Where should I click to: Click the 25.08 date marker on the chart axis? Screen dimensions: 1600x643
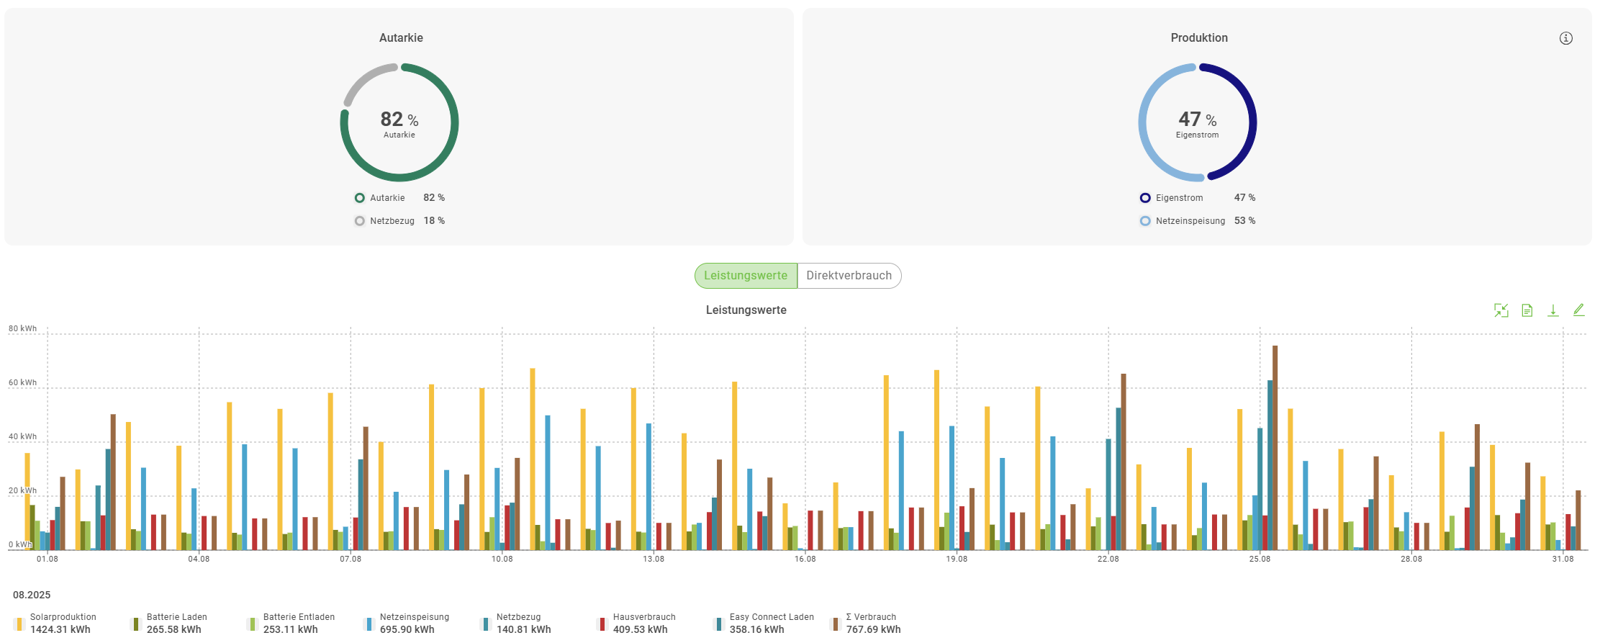tap(1260, 559)
